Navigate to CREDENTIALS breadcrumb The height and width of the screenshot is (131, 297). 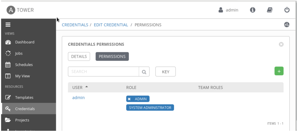pos(75,25)
